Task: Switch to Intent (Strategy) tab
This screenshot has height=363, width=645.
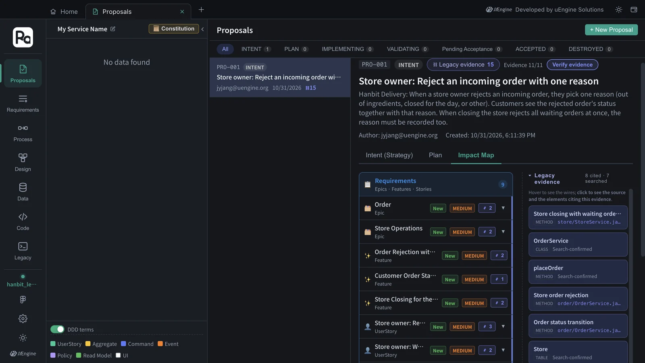Action: coord(389,155)
